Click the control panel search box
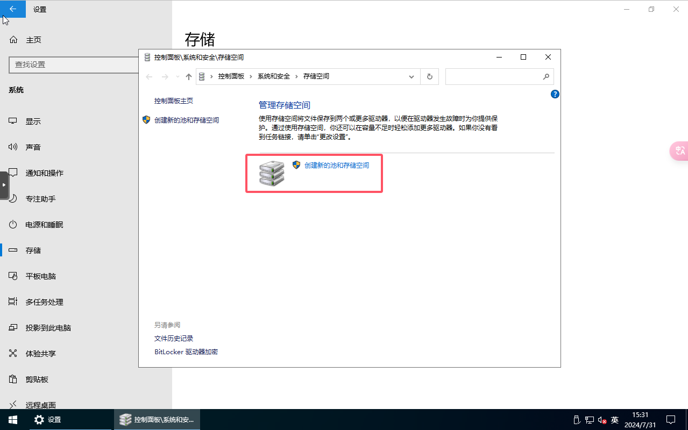The image size is (688, 430). (x=492, y=76)
